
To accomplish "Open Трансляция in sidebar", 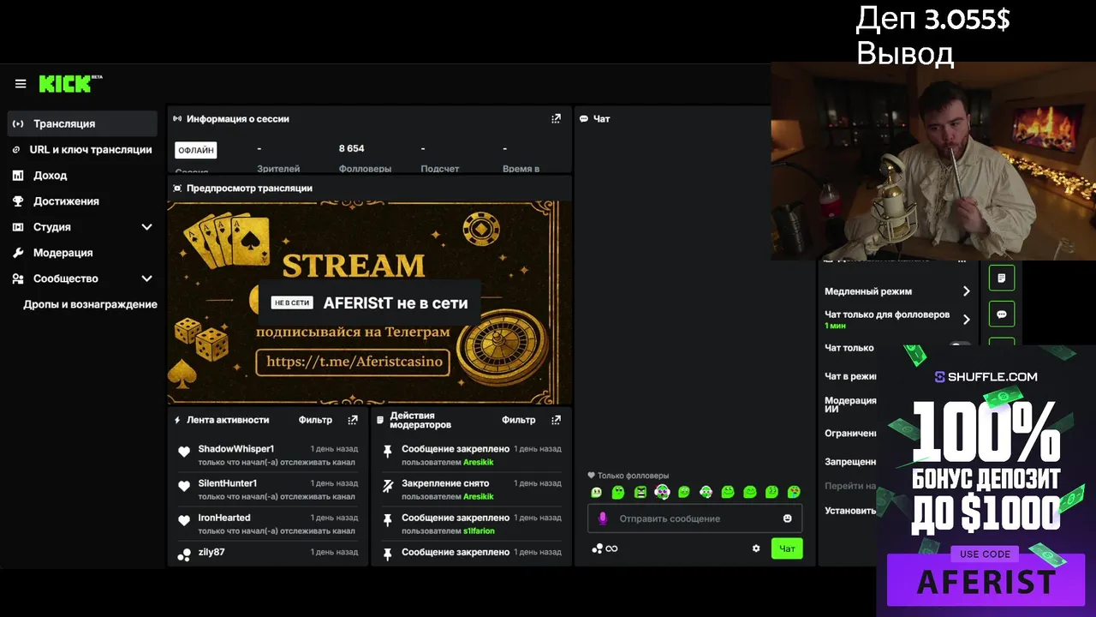I will (82, 123).
